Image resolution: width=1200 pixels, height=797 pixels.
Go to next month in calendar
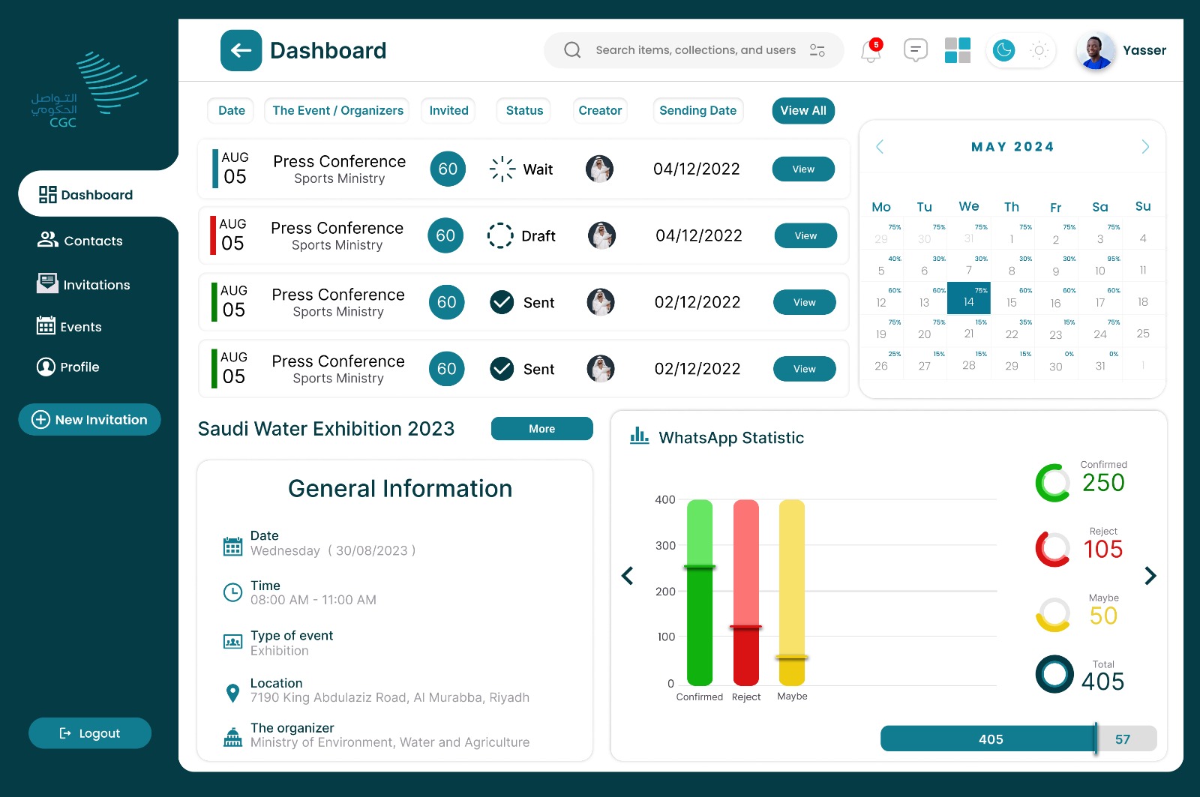coord(1144,147)
